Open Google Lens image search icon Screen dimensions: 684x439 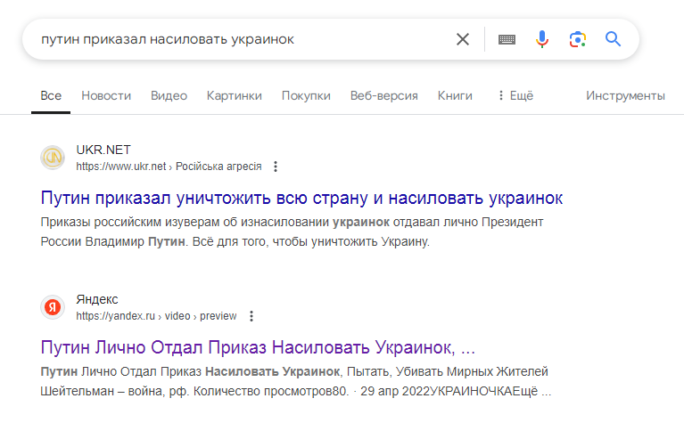578,40
